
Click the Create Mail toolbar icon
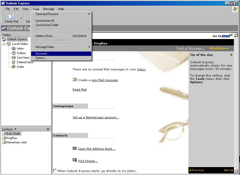click(x=11, y=17)
